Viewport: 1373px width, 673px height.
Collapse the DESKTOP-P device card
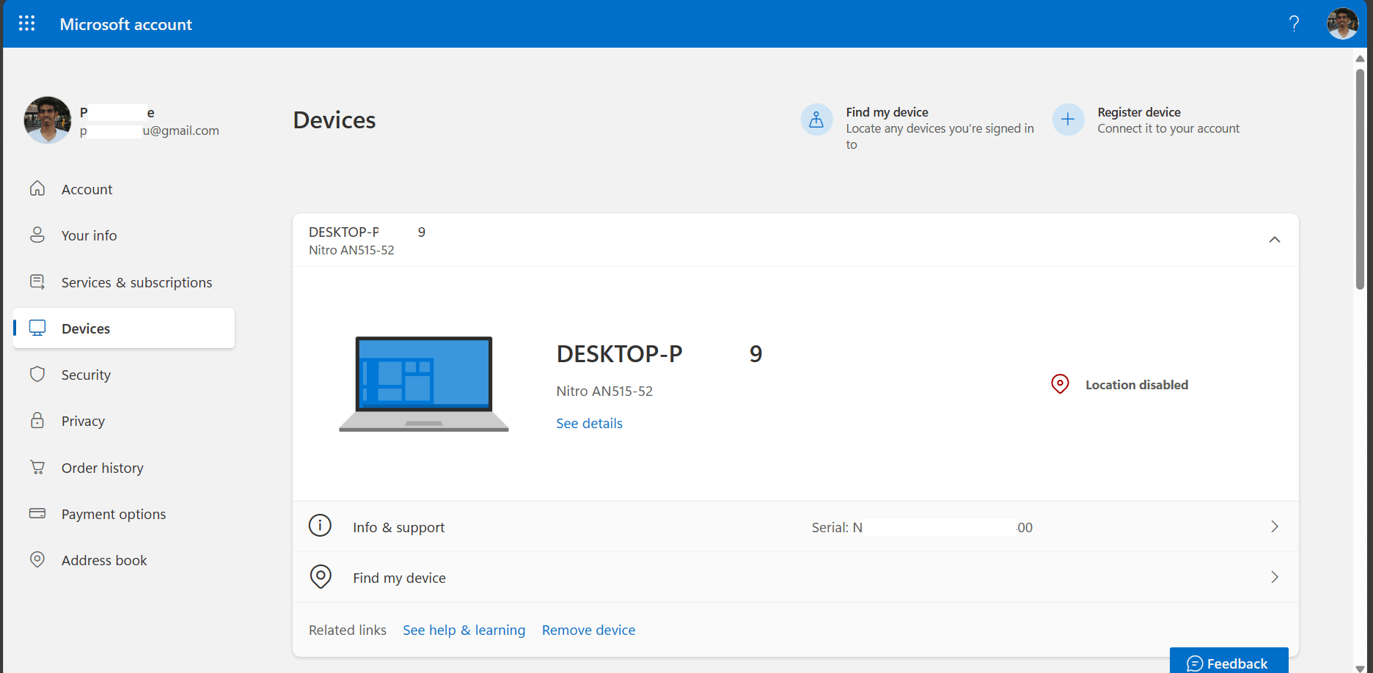pyautogui.click(x=1275, y=240)
